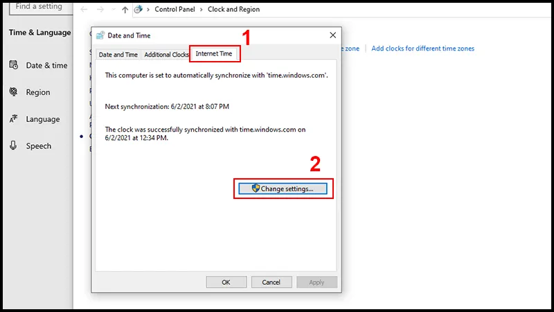Click the Control Panel address bar icon
554x312 pixels.
tap(138, 10)
